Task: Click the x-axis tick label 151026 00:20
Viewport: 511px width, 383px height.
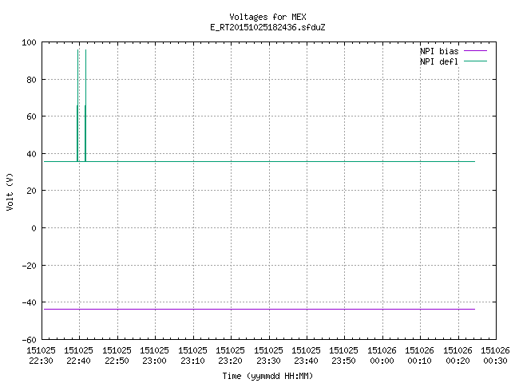Action: coord(458,355)
